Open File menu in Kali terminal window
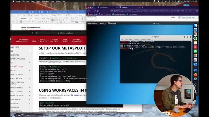The image size is (209, 117). [x=122, y=40]
